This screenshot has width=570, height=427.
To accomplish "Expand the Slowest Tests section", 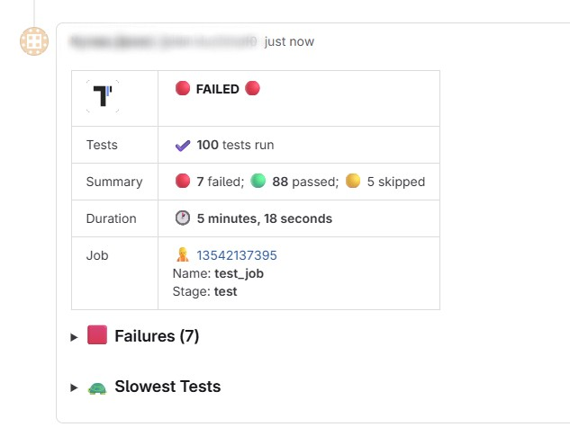I will click(75, 387).
